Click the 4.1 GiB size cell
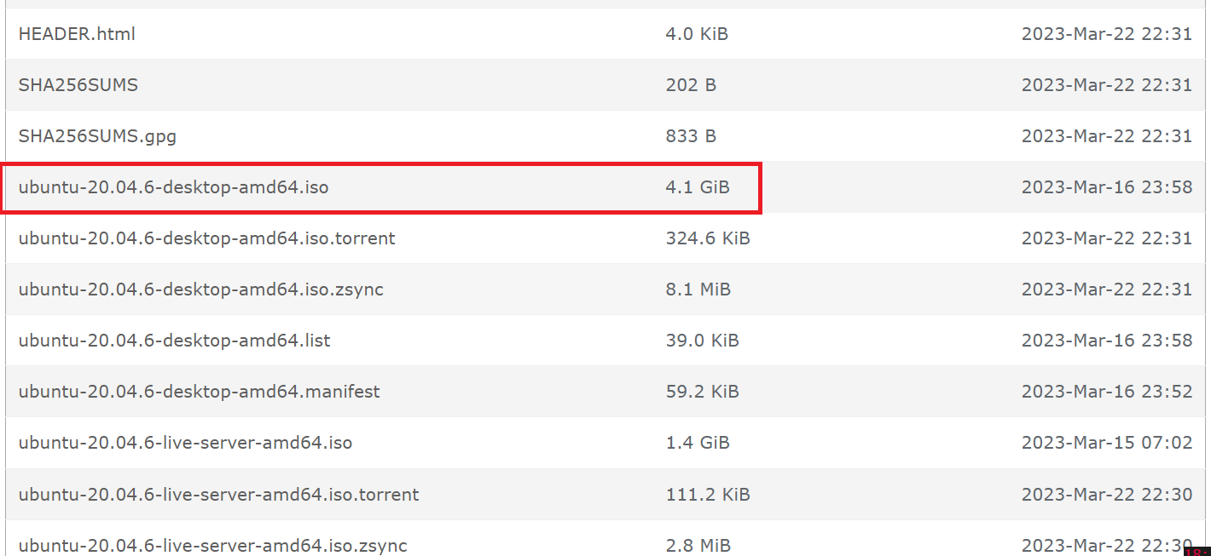 (698, 187)
